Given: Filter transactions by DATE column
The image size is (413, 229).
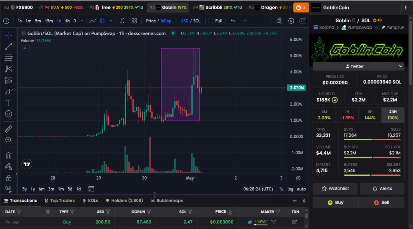Looking at the screenshot, I should click(x=19, y=212).
